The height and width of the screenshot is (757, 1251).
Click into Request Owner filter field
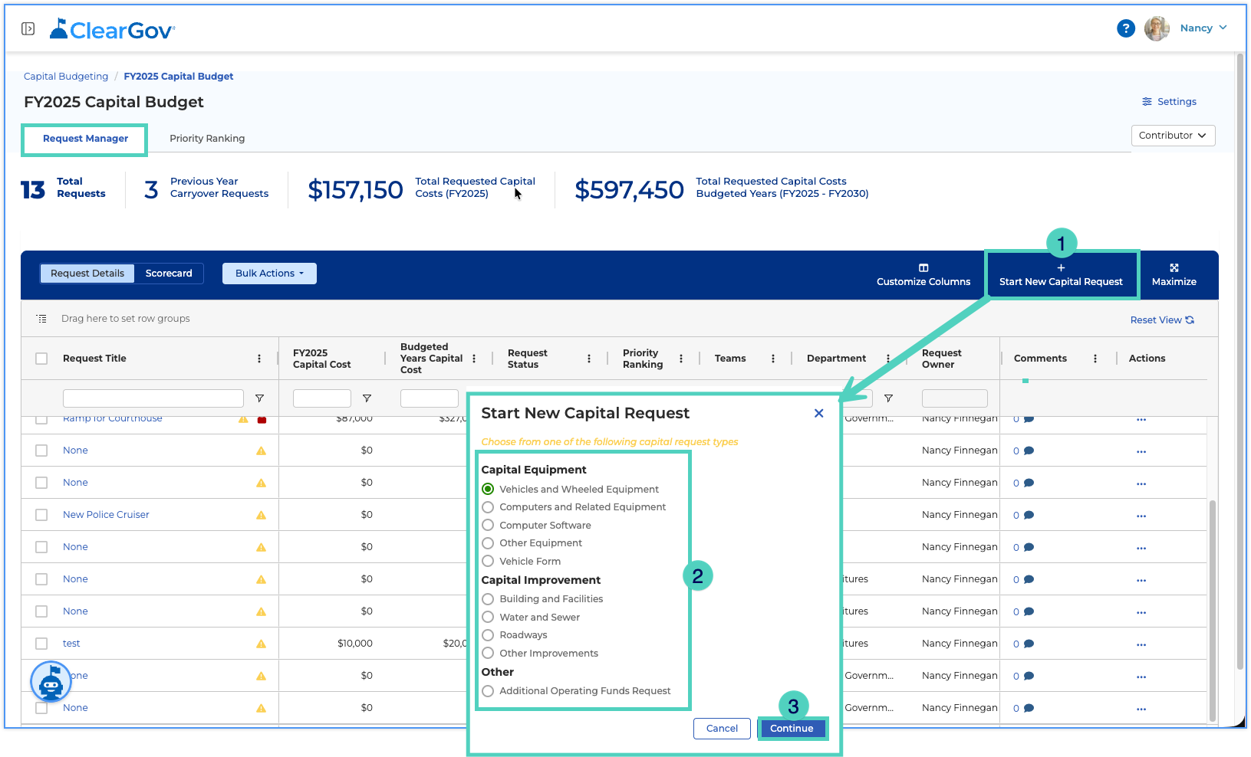[x=954, y=398]
